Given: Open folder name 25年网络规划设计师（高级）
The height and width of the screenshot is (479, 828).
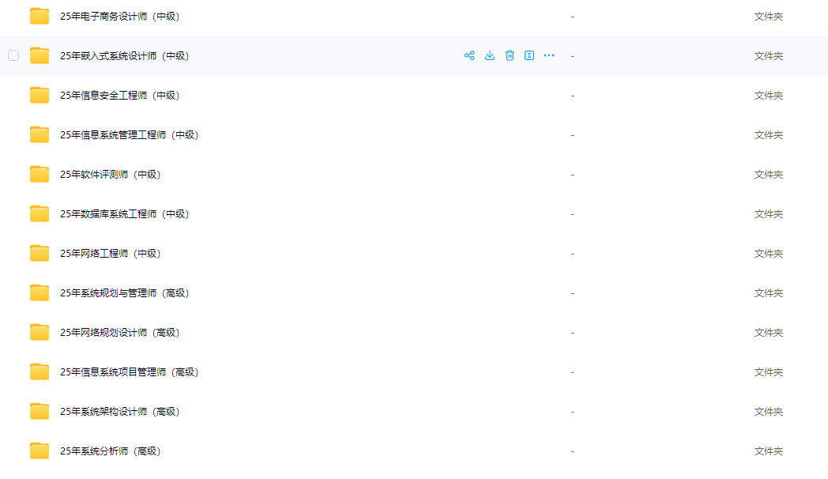Looking at the screenshot, I should [120, 333].
